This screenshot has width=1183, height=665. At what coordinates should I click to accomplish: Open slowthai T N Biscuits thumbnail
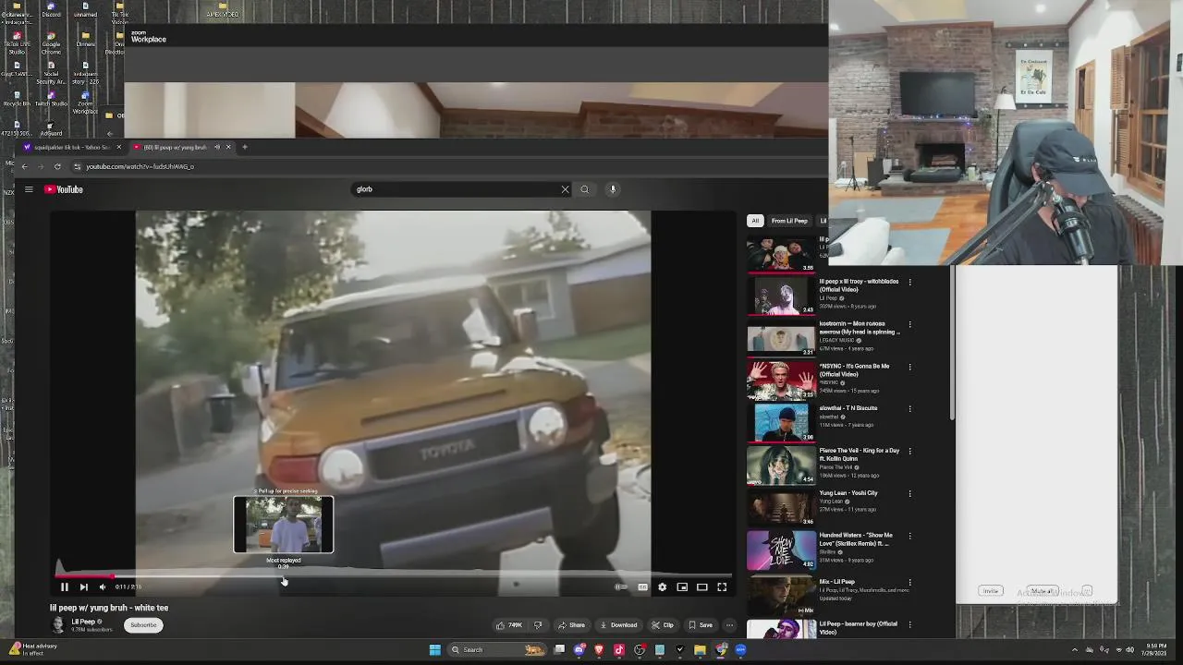(x=781, y=423)
